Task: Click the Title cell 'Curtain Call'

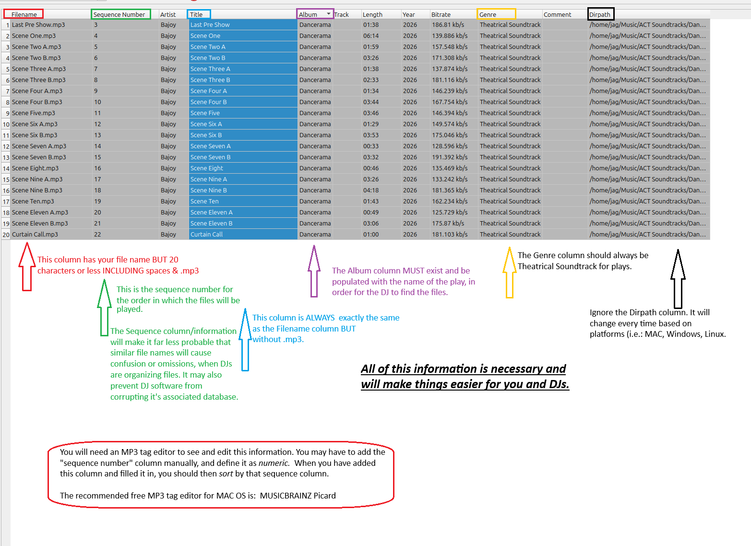Action: tap(243, 234)
